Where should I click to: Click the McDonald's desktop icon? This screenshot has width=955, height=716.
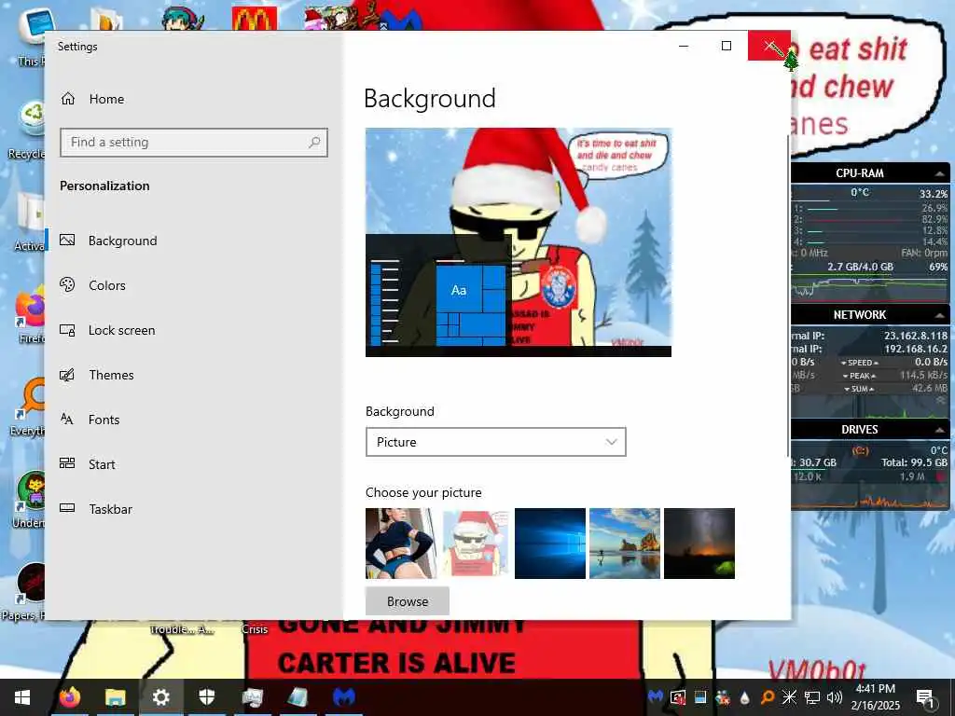coord(255,19)
